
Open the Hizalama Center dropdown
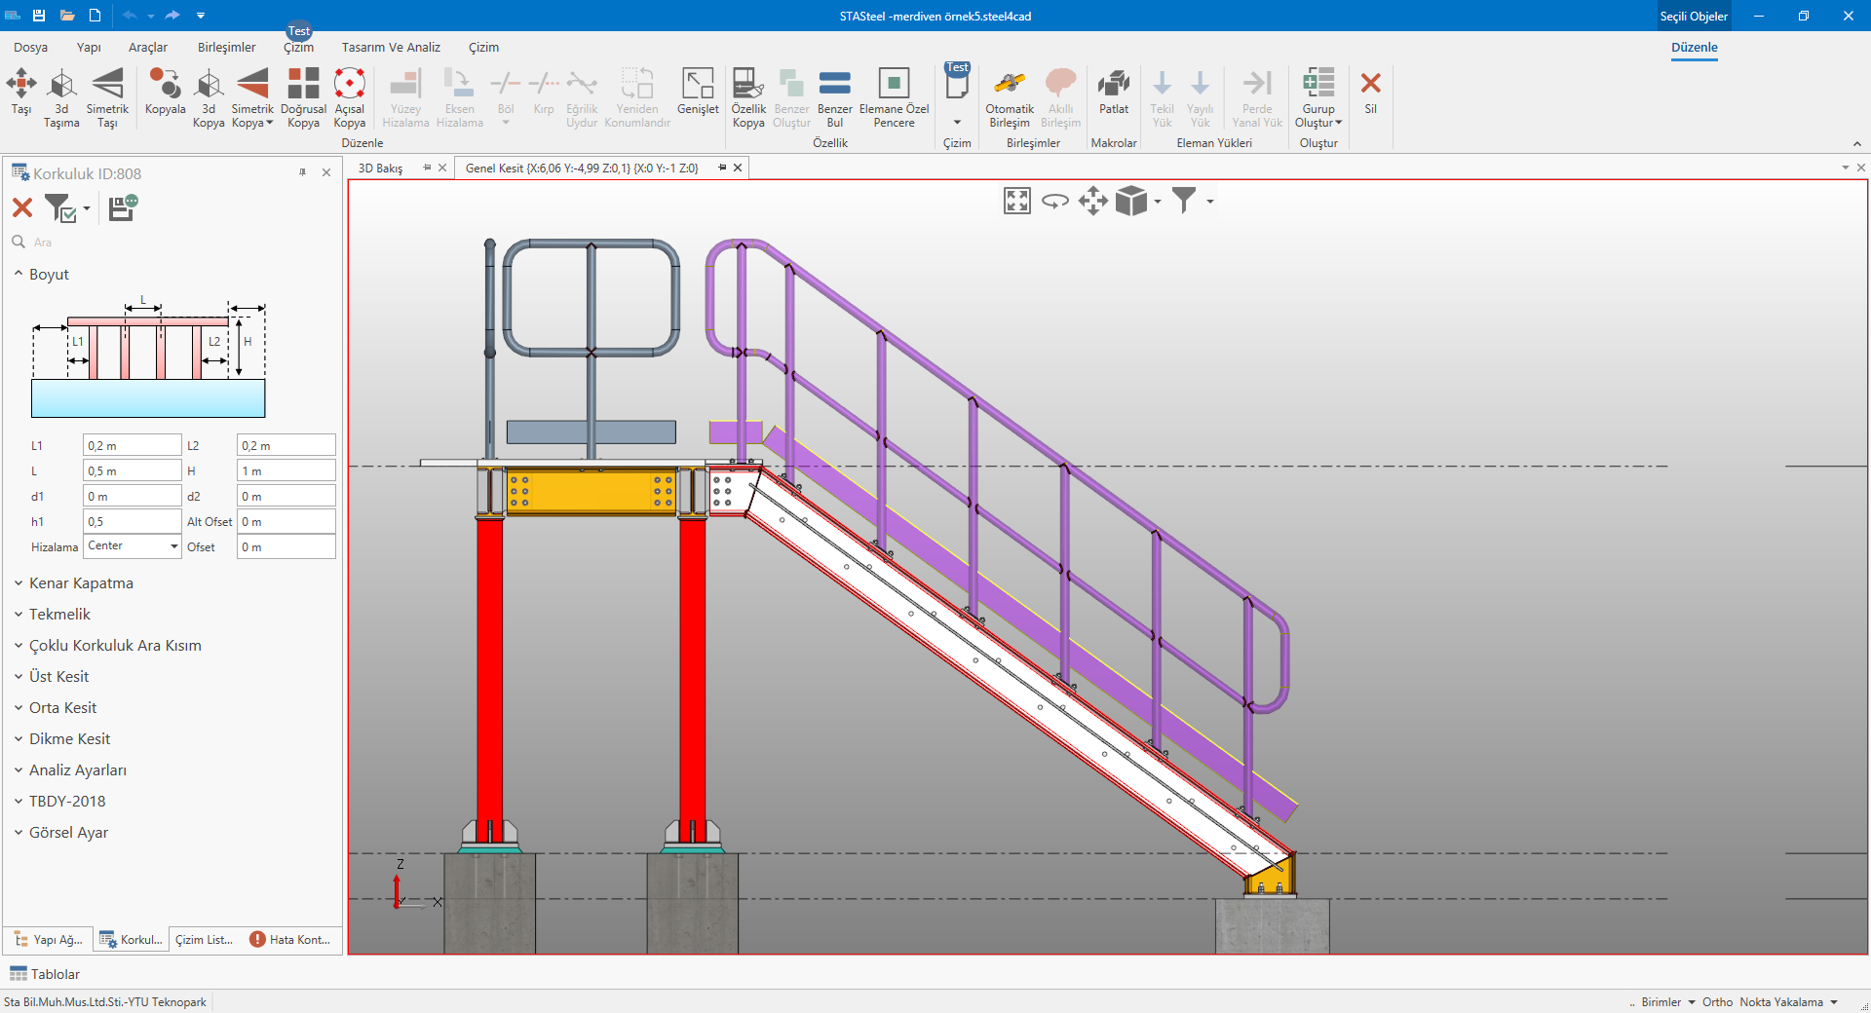tap(174, 546)
